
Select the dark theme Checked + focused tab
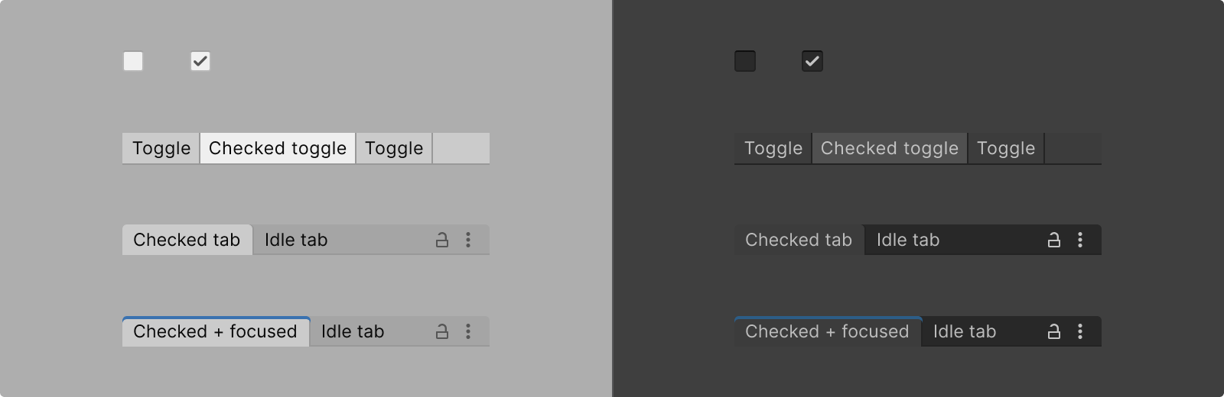tap(827, 332)
